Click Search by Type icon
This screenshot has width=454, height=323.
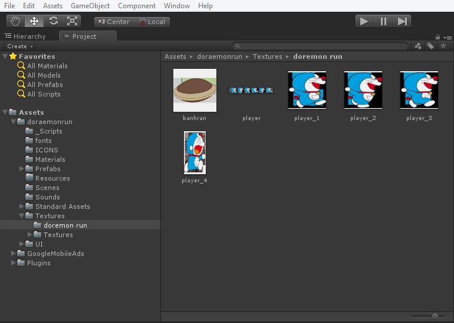coord(418,46)
